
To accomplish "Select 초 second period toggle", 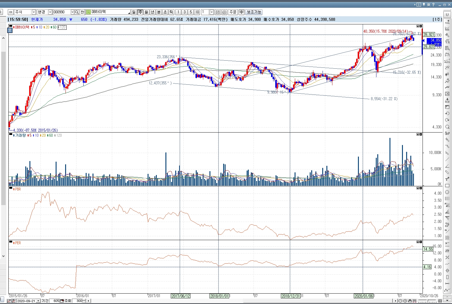I will (x=165, y=12).
